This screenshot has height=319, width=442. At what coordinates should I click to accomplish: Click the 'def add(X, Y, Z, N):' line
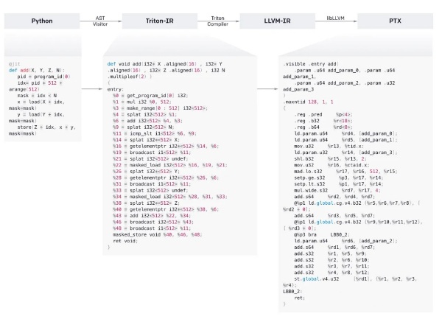pyautogui.click(x=37, y=70)
